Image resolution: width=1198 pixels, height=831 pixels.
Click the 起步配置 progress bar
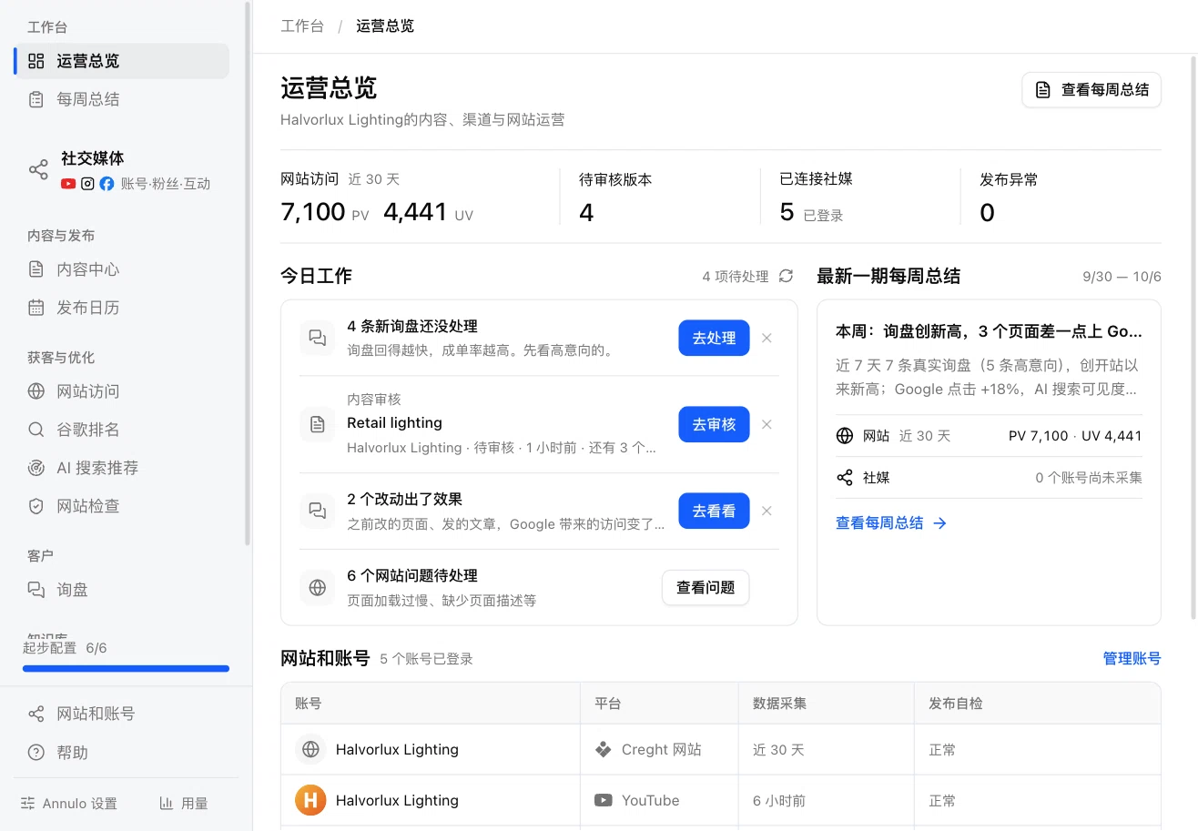tap(126, 668)
